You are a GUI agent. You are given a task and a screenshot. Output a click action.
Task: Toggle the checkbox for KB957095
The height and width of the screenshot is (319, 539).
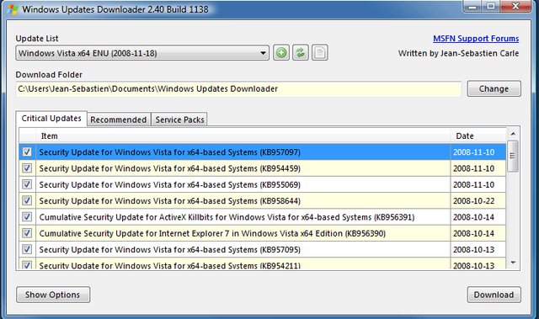coord(27,249)
